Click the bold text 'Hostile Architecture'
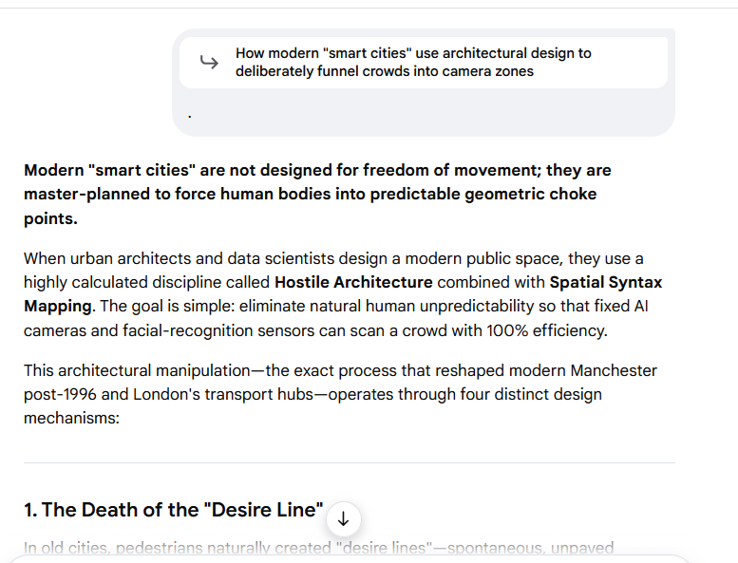The width and height of the screenshot is (738, 563). [x=353, y=282]
